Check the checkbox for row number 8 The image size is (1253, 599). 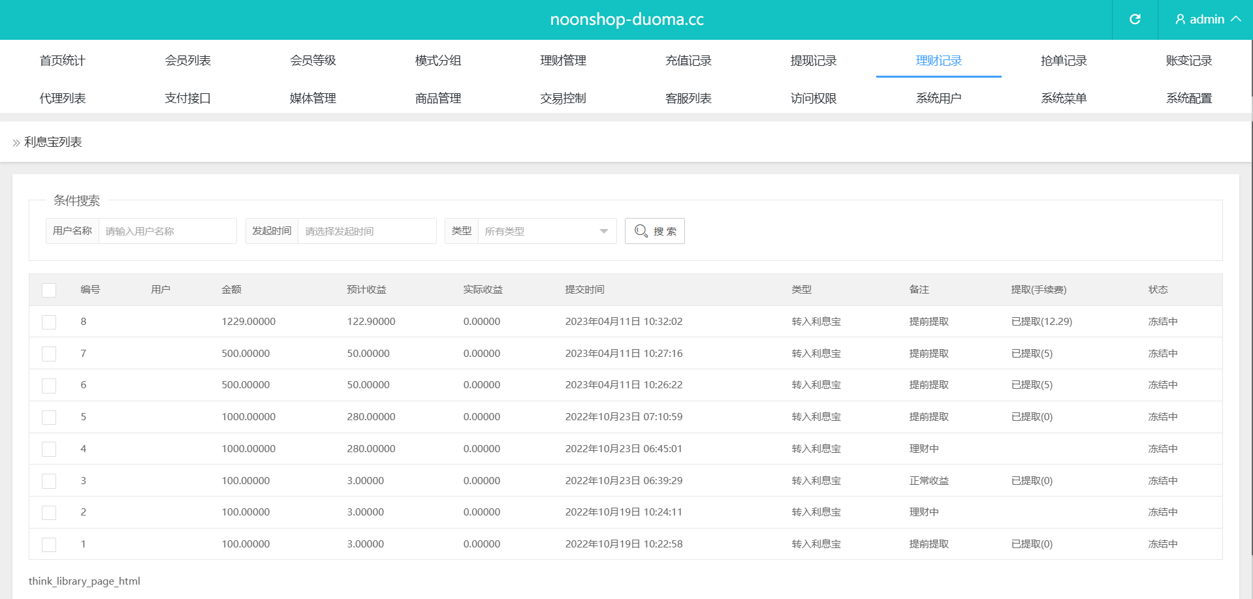(49, 322)
